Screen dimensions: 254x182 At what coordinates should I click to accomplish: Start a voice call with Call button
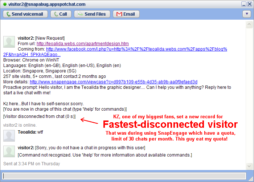(x=61, y=14)
